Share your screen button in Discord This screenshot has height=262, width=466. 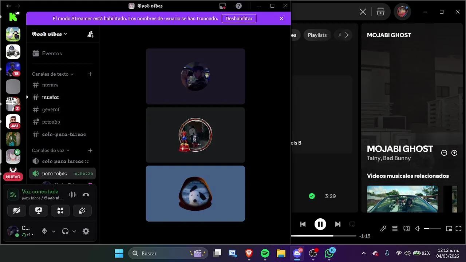[x=39, y=210]
